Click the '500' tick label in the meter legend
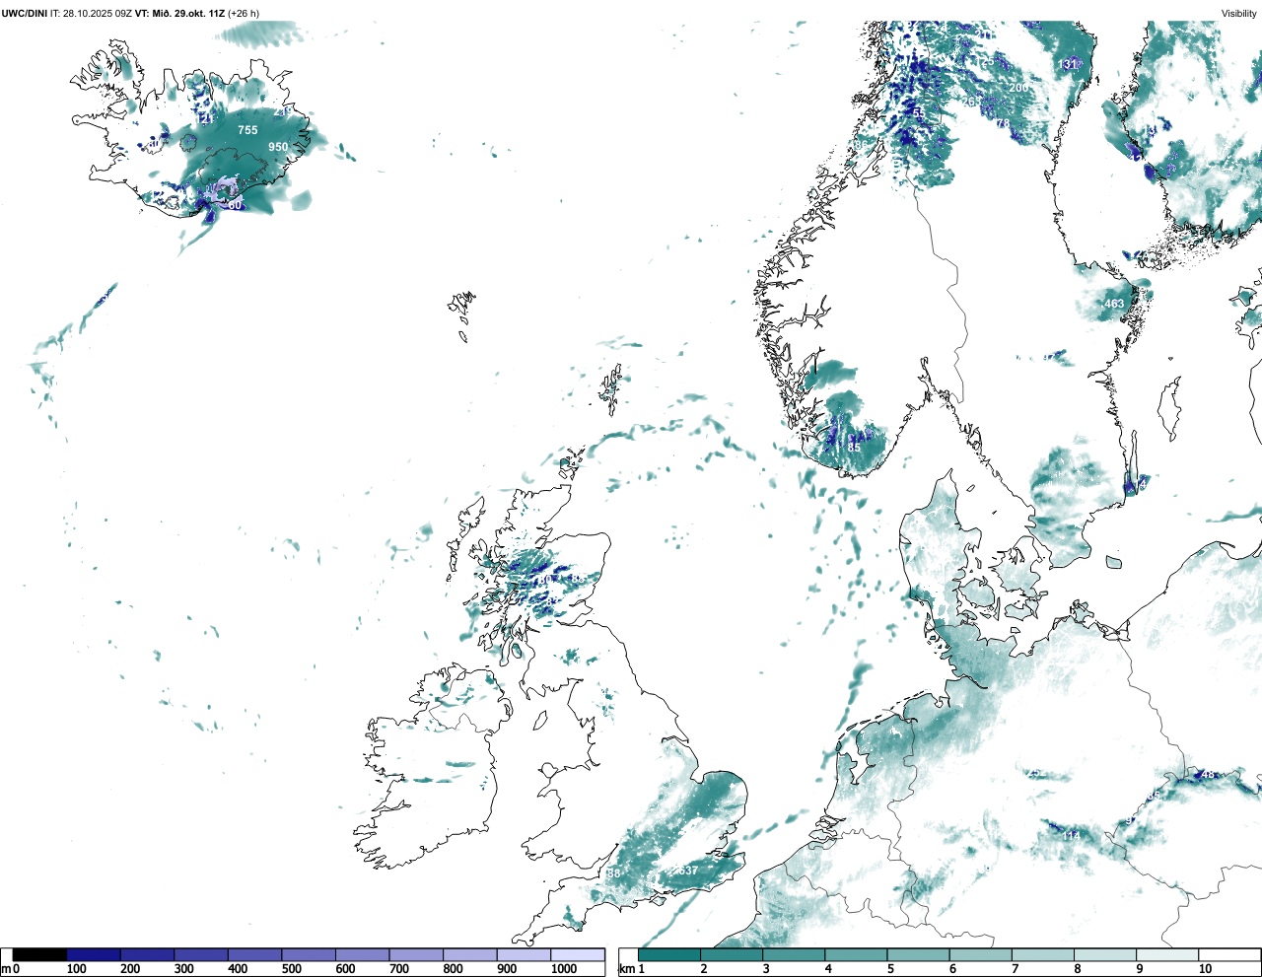Image resolution: width=1262 pixels, height=977 pixels. [290, 969]
